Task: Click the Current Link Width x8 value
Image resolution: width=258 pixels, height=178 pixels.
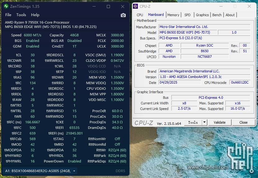Action: (184, 103)
